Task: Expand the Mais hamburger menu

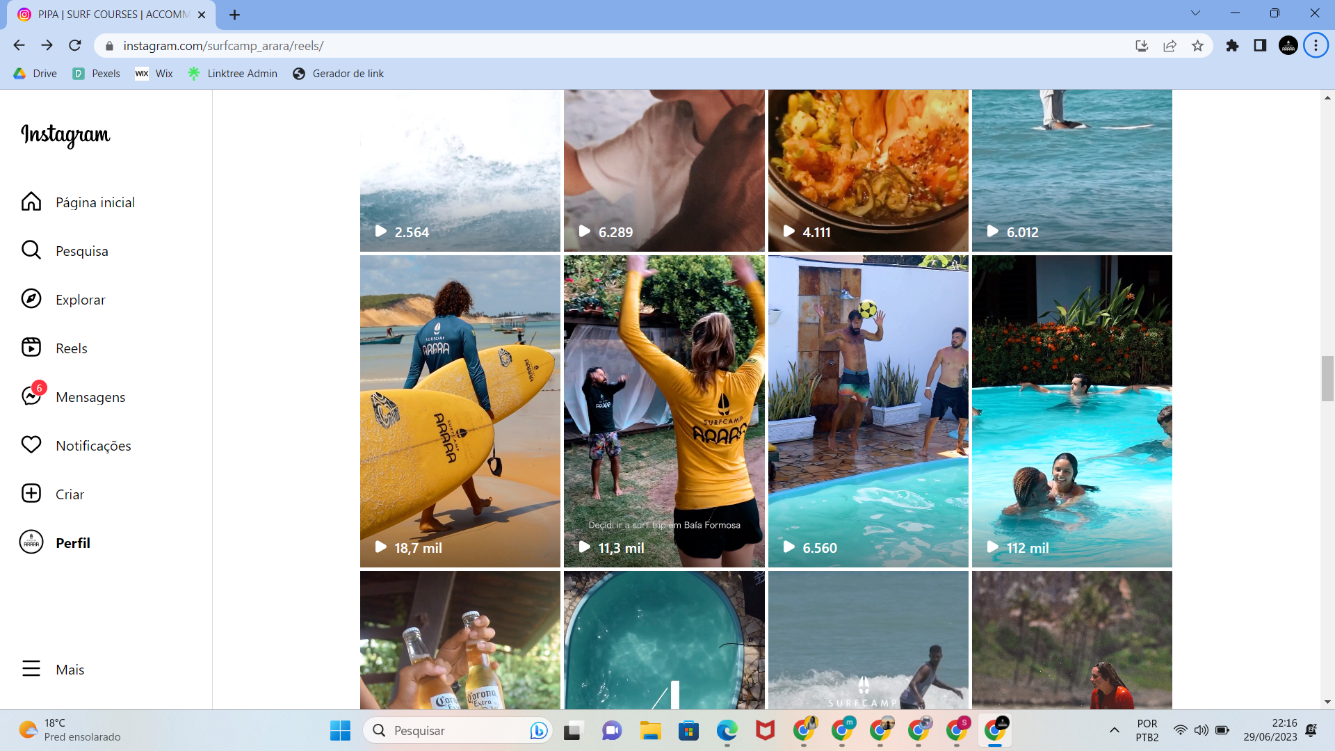Action: coord(31,669)
